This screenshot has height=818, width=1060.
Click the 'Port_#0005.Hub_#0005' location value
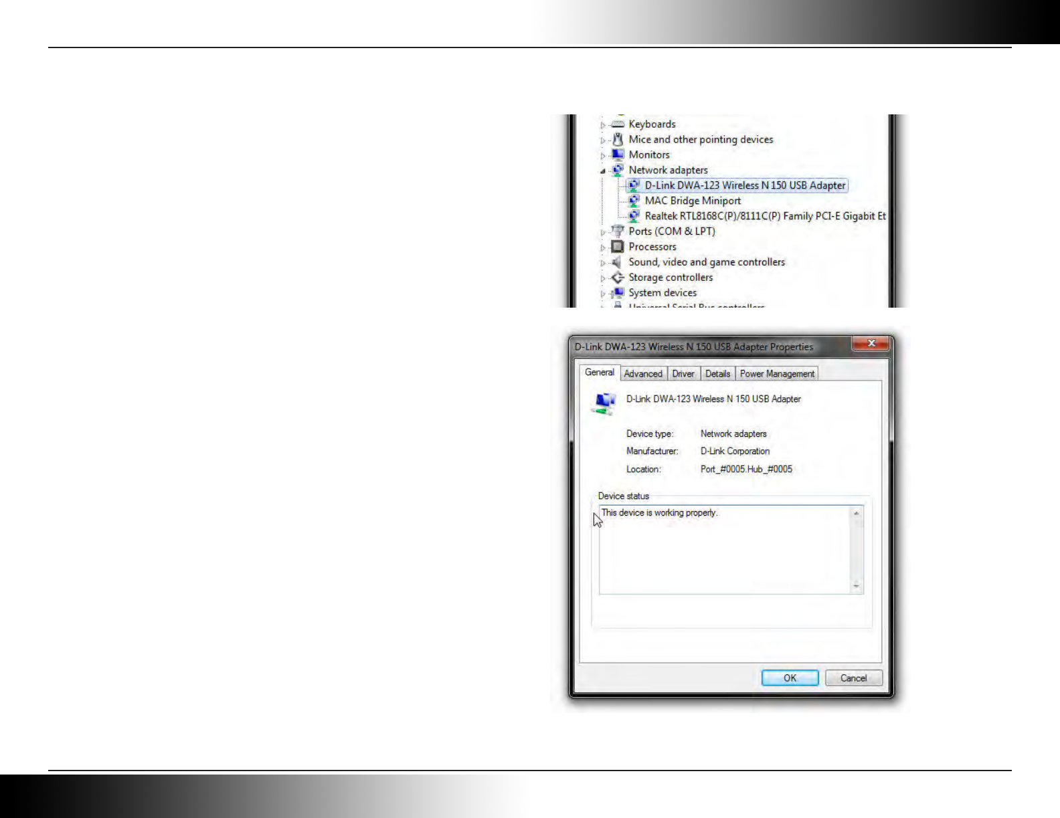746,470
